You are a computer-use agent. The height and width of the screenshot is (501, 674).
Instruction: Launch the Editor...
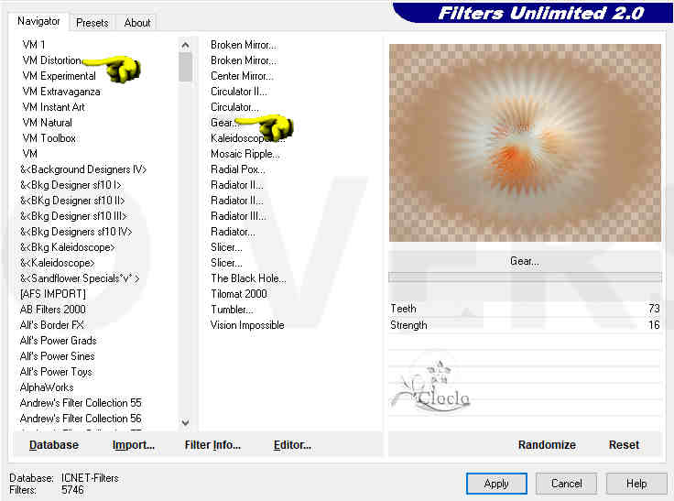[292, 445]
